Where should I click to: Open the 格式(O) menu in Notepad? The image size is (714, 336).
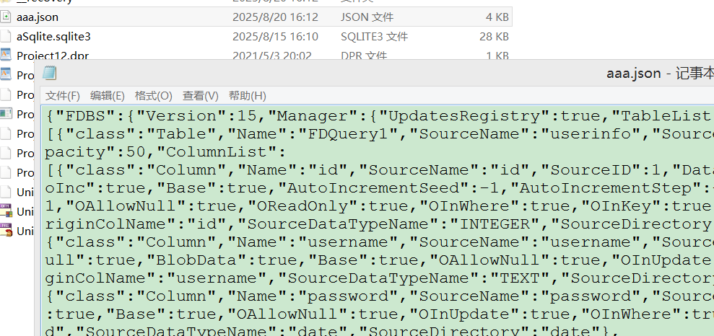point(154,96)
